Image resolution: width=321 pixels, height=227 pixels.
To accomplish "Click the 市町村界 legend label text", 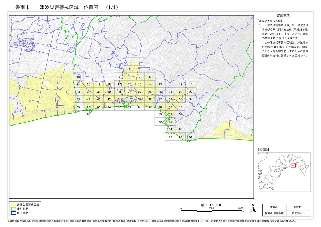I will (x=23, y=209).
